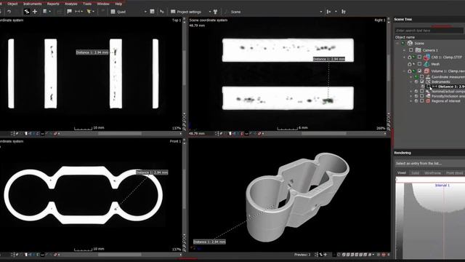Toggle the Instruments checkbox in tree

[421, 82]
